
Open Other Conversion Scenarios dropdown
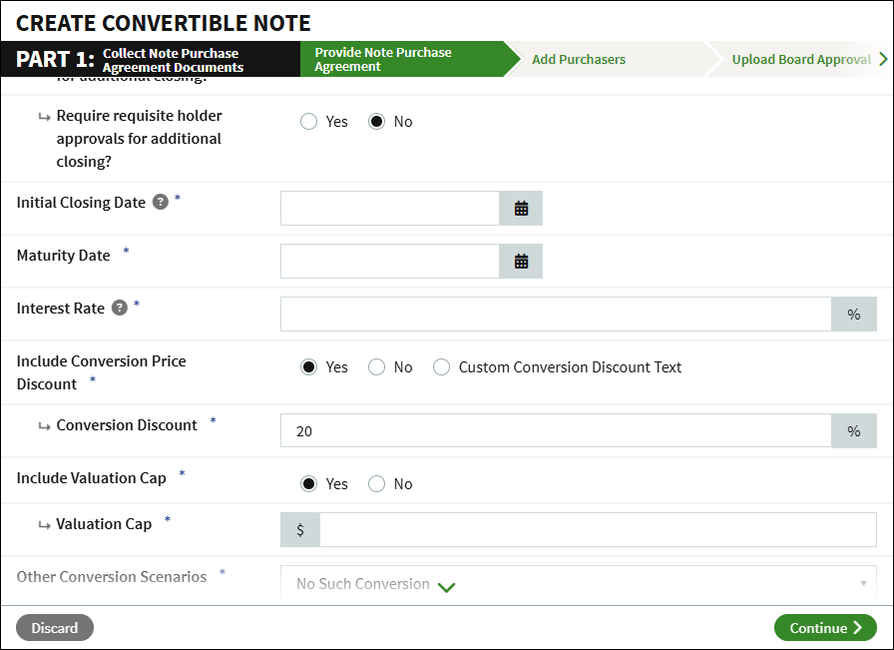(x=578, y=583)
